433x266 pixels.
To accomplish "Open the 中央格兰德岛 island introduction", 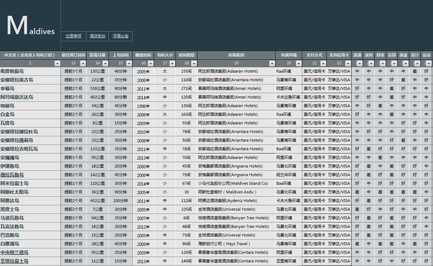I will click(x=15, y=253).
